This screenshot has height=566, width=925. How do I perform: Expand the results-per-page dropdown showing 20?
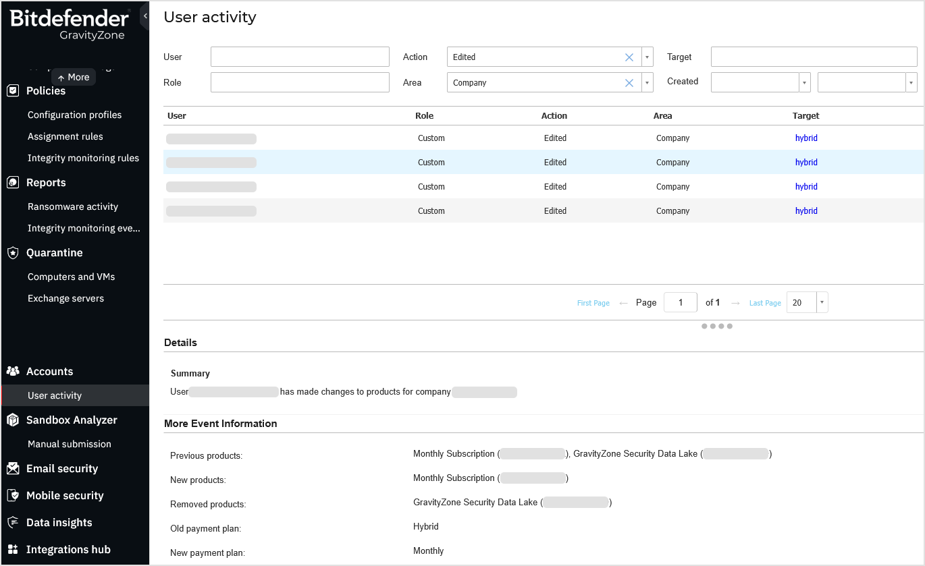[822, 302]
